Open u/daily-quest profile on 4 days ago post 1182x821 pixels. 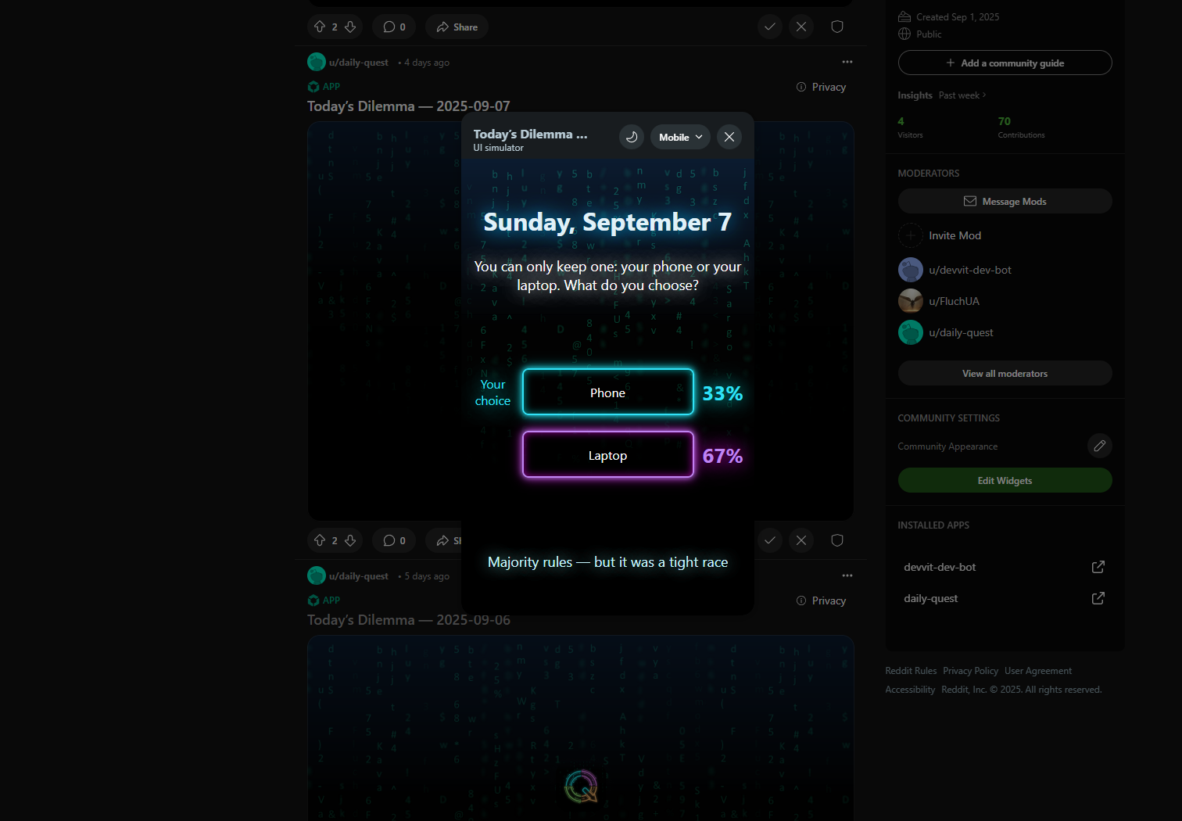coord(359,63)
